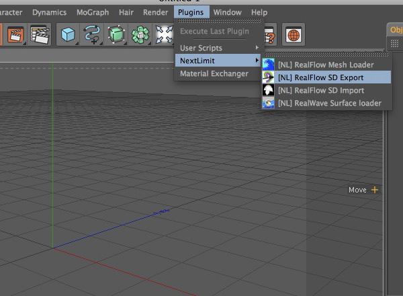This screenshot has height=296, width=403.
Task: Open the MoGraph menu
Action: click(93, 12)
